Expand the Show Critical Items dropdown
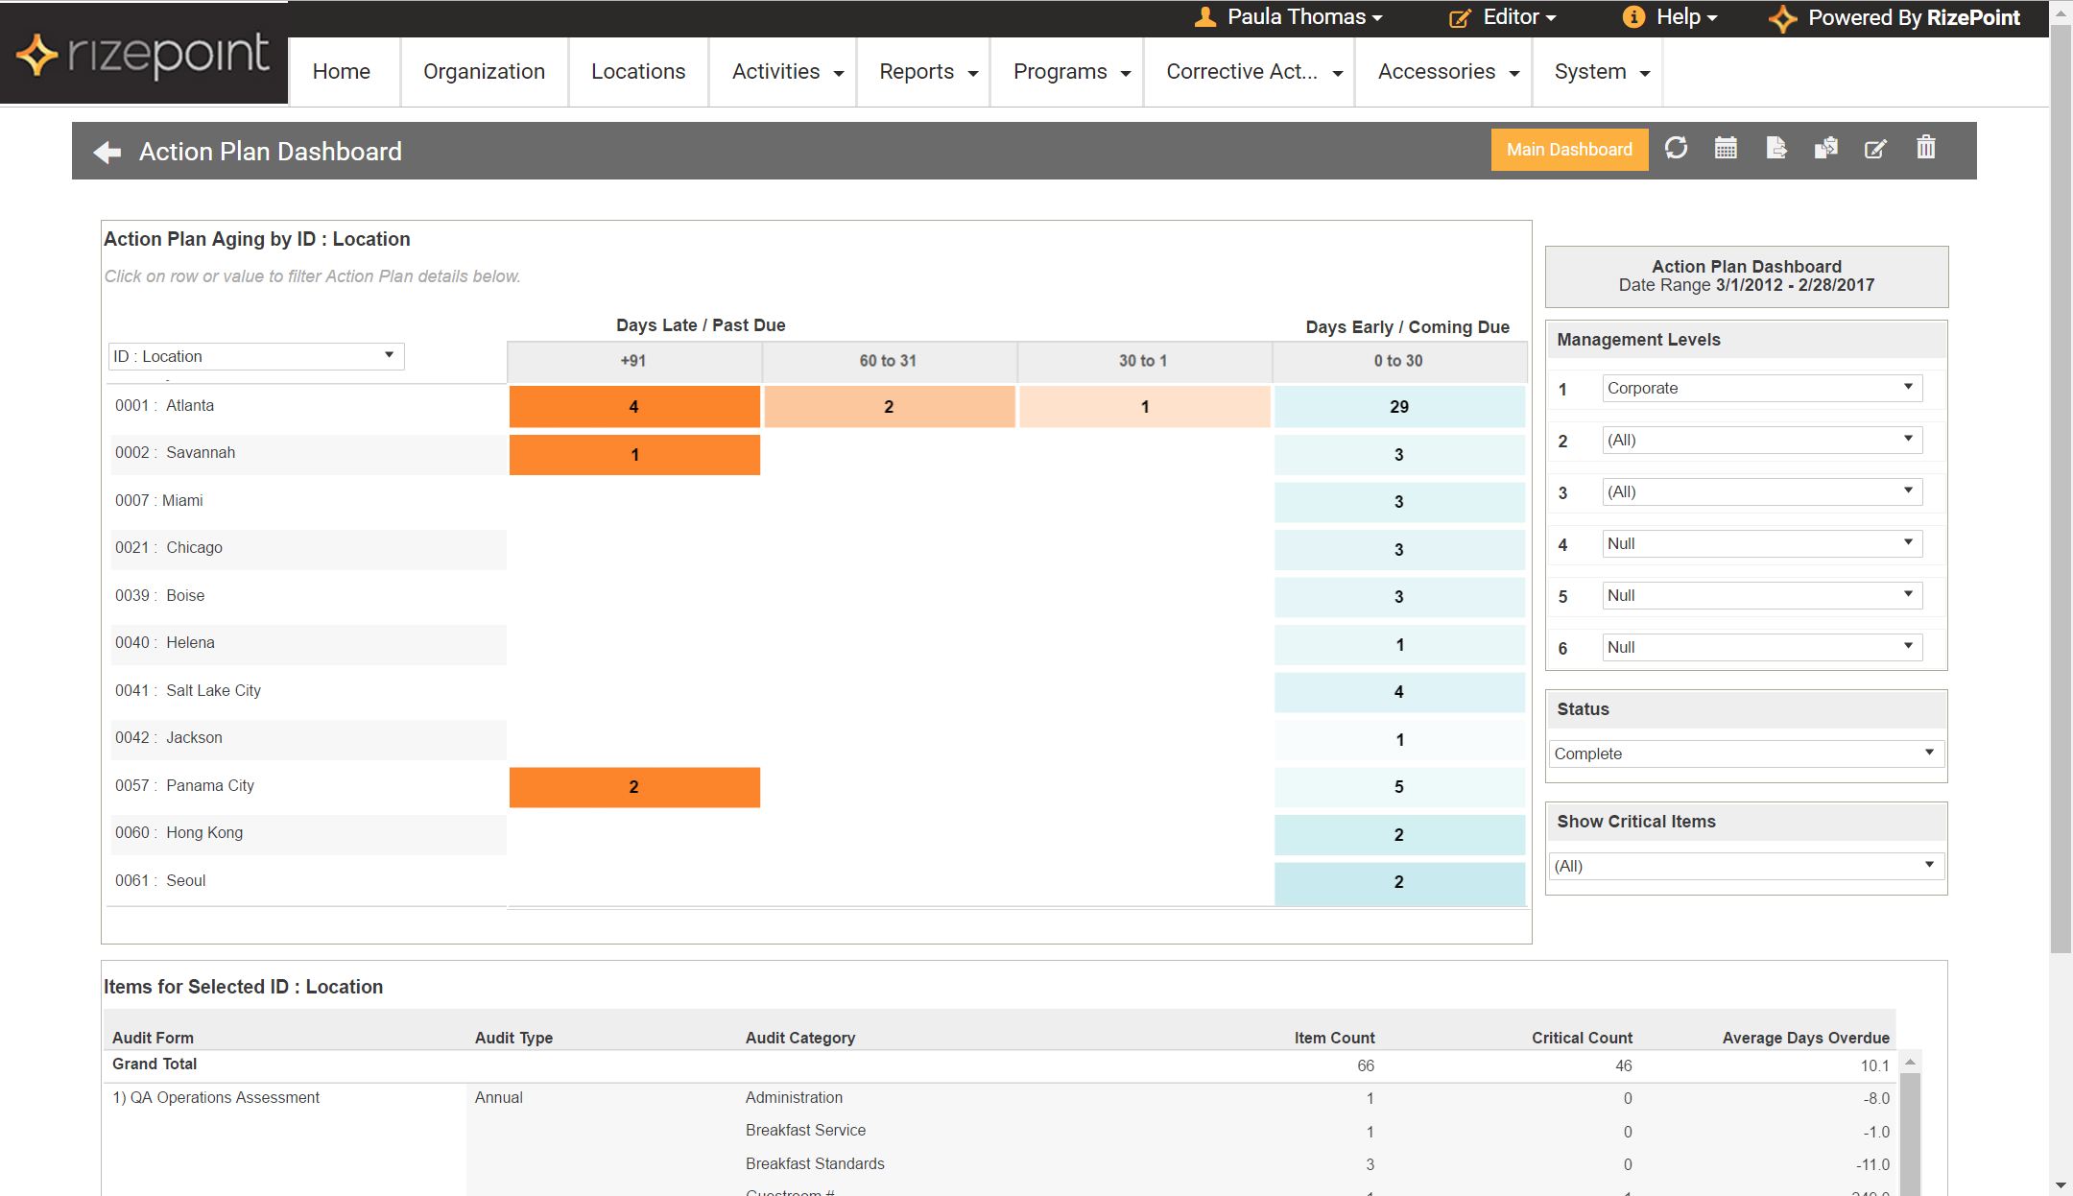The height and width of the screenshot is (1196, 2073). [x=1746, y=866]
